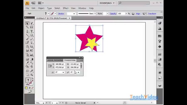The height and width of the screenshot is (105, 187).
Task: Swap fill and stroke colors
Action: click(x=32, y=78)
